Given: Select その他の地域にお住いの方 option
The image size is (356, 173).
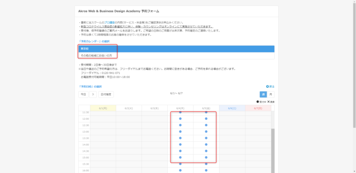Looking at the screenshot, I should [176, 55].
